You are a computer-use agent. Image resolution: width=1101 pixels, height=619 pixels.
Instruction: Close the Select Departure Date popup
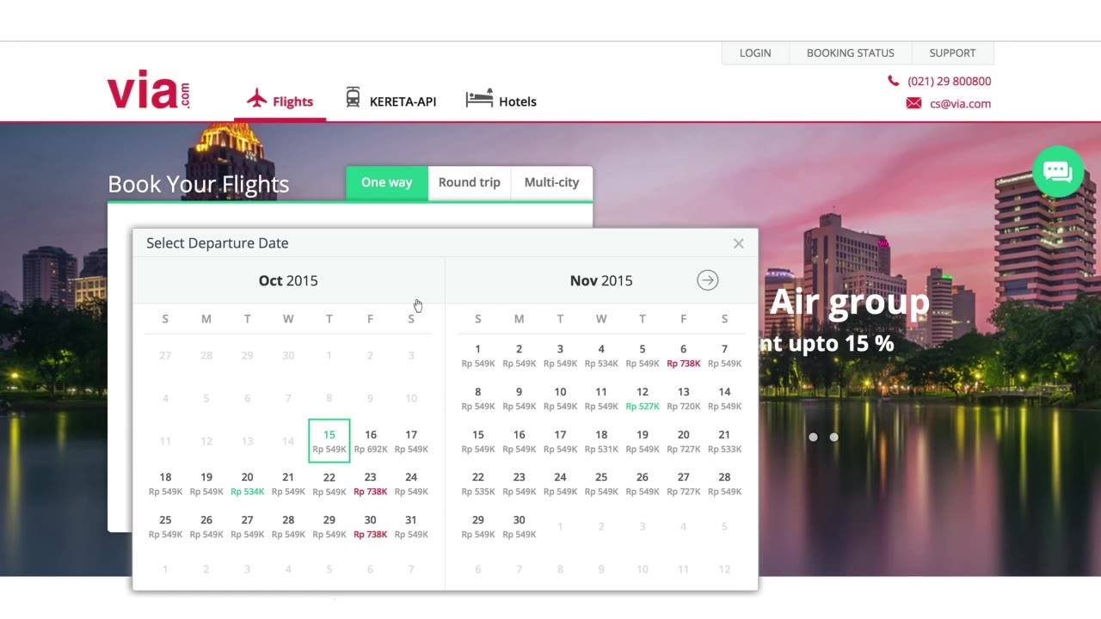[738, 243]
